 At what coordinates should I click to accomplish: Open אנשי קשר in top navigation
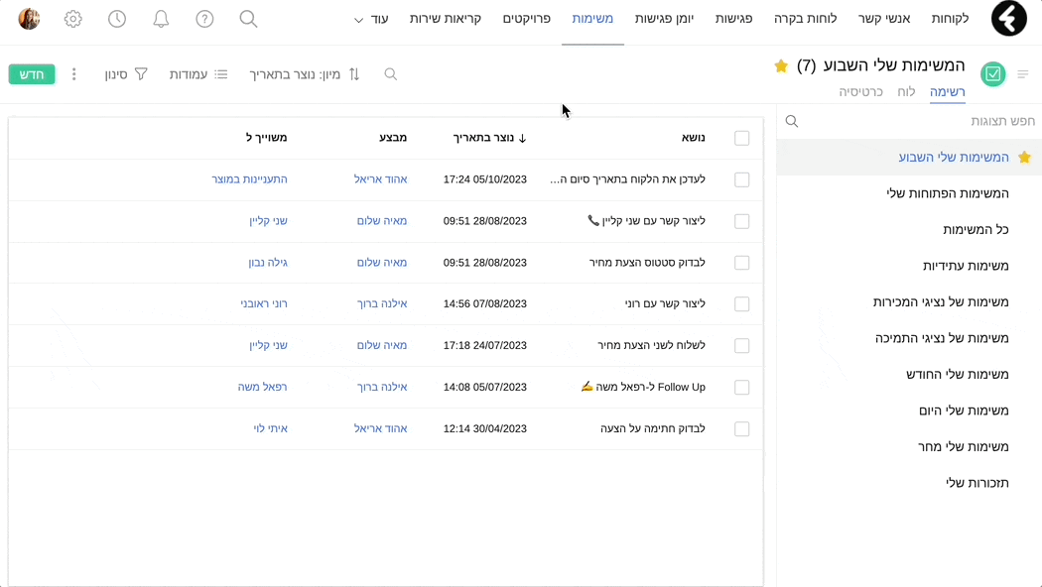pyautogui.click(x=884, y=19)
